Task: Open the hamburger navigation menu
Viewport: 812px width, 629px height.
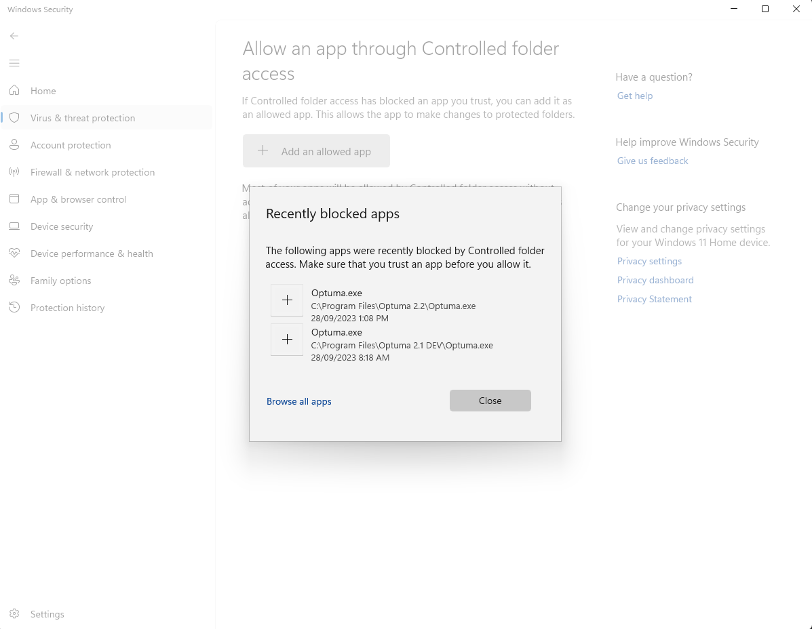Action: click(14, 63)
